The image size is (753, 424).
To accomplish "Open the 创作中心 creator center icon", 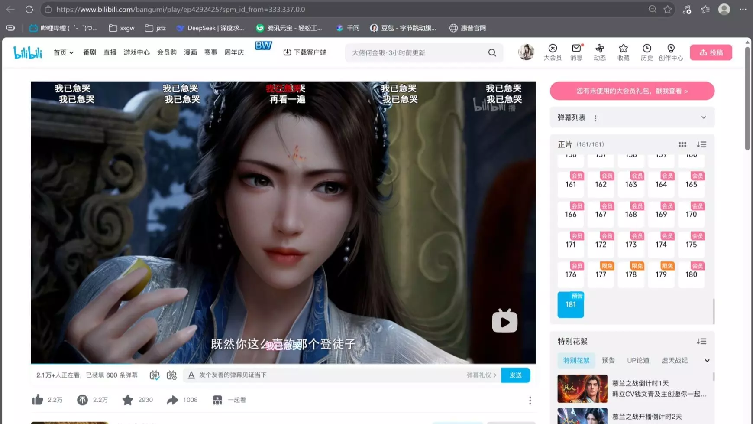I will click(x=671, y=52).
